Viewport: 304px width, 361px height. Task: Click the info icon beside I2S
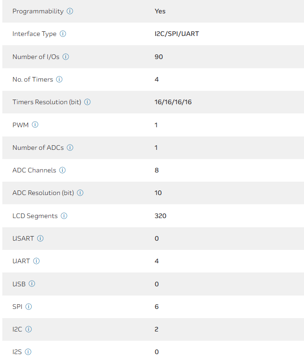[x=29, y=352]
